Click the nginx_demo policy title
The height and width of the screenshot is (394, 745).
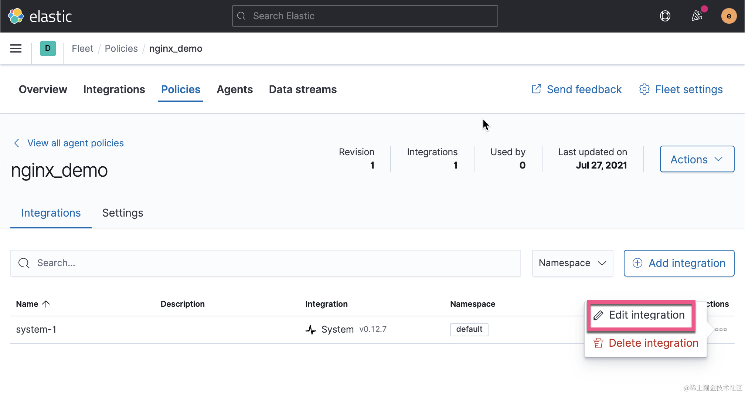(x=59, y=170)
